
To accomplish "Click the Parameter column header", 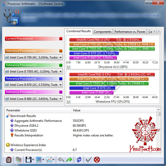I will (38, 110).
